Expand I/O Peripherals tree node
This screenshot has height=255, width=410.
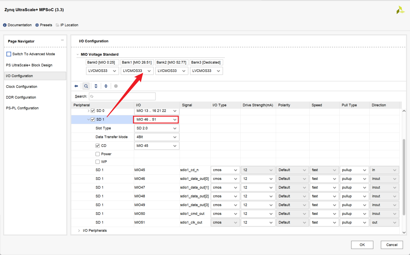(79, 231)
